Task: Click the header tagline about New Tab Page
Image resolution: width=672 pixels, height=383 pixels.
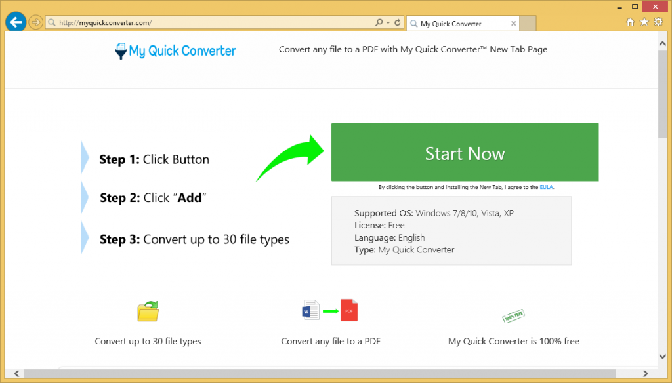Action: tap(413, 50)
